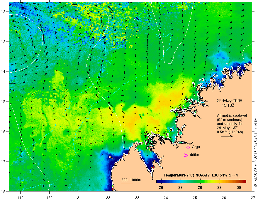This screenshot has width=258, height=200.
Task: Click the '(0.1m contours)' caption line
Action: 229,120
